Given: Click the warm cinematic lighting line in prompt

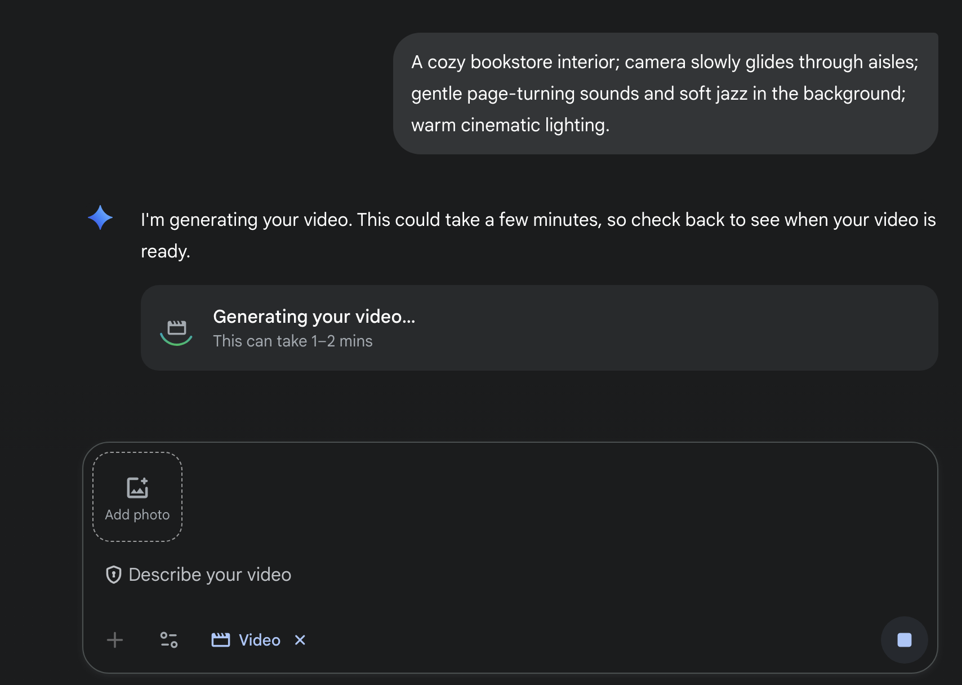Looking at the screenshot, I should click(510, 125).
